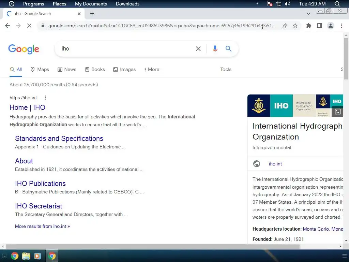Image resolution: width=349 pixels, height=262 pixels.
Task: Start voice search with microphone icon
Action: point(215,49)
